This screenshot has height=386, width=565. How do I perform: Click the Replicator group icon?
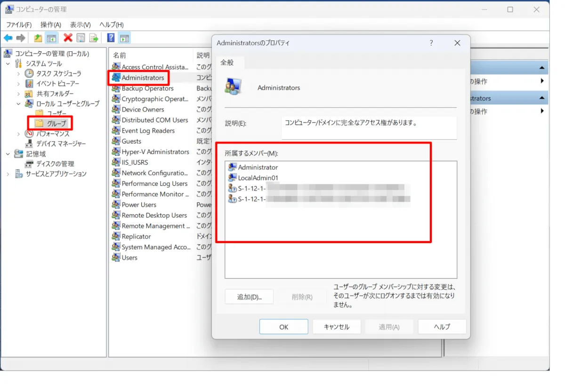coord(116,236)
